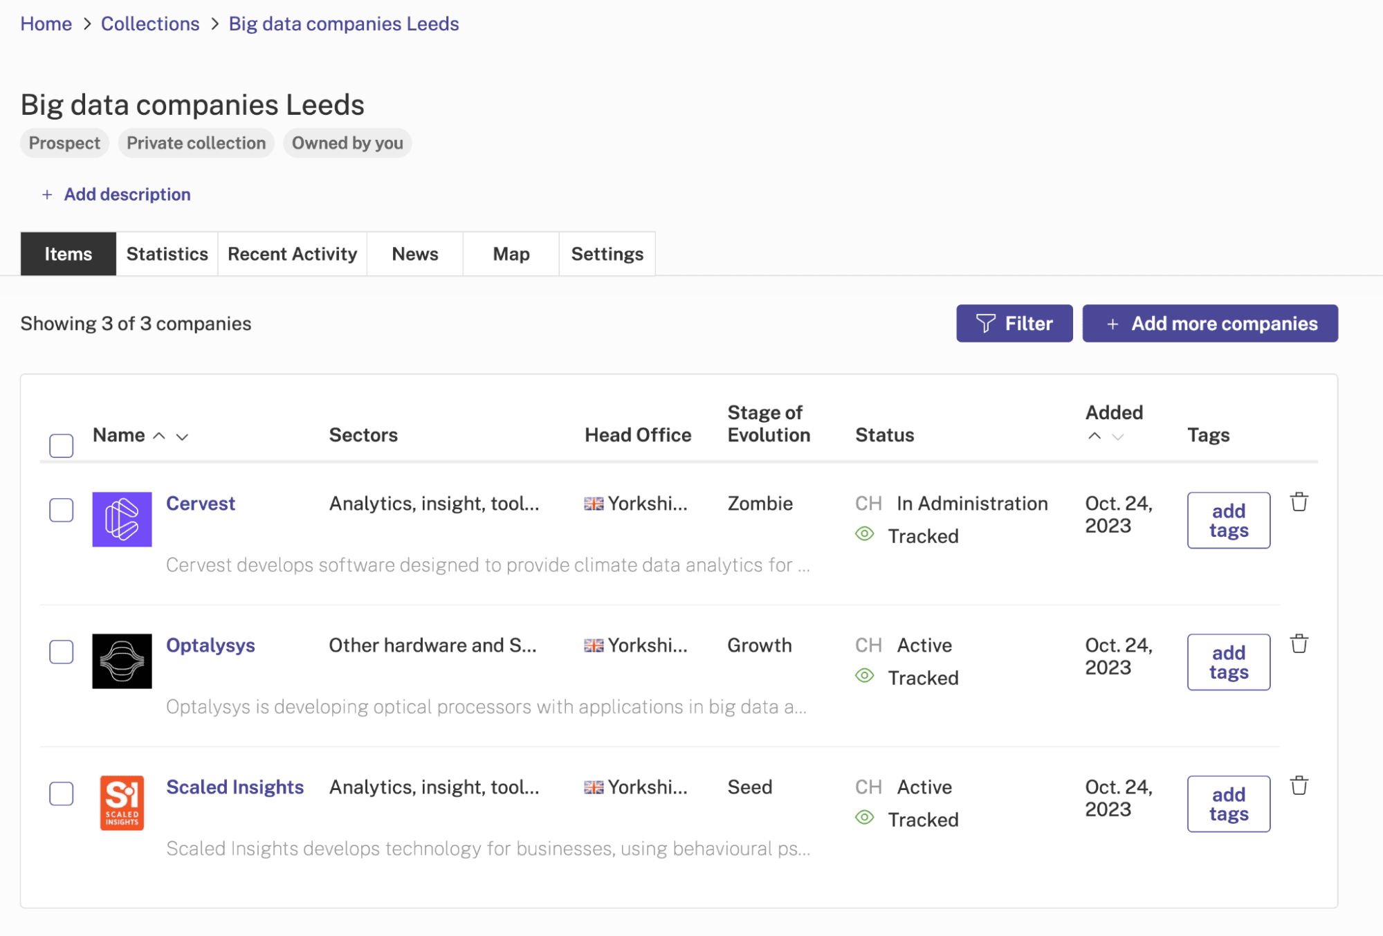Click the Prospect badge
This screenshot has width=1383, height=936.
click(64, 143)
